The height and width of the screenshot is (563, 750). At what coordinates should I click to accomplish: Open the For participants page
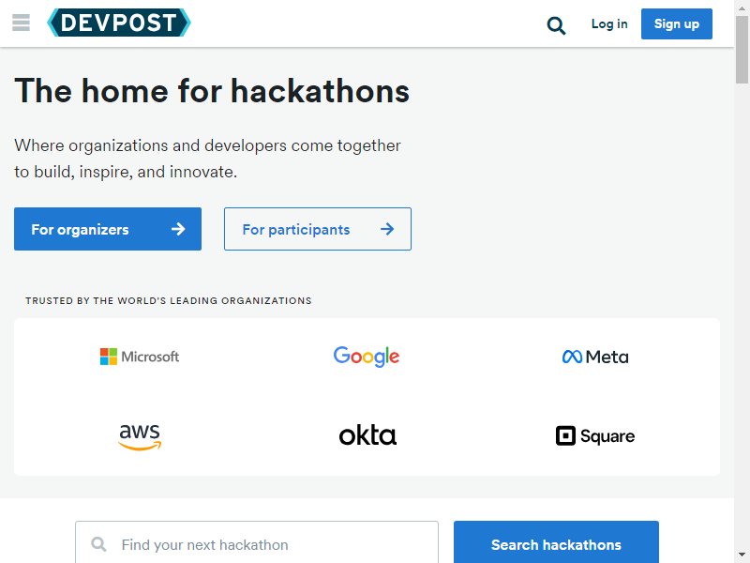[x=318, y=229]
